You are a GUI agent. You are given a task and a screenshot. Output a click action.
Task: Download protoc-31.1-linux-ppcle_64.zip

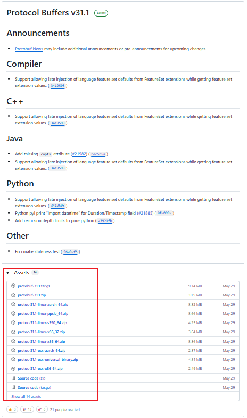click(43, 313)
